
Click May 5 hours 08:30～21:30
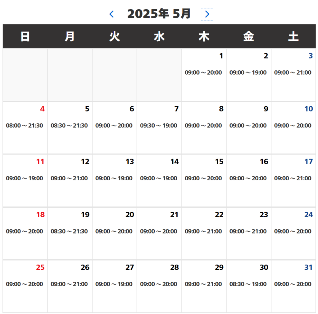click(x=69, y=126)
